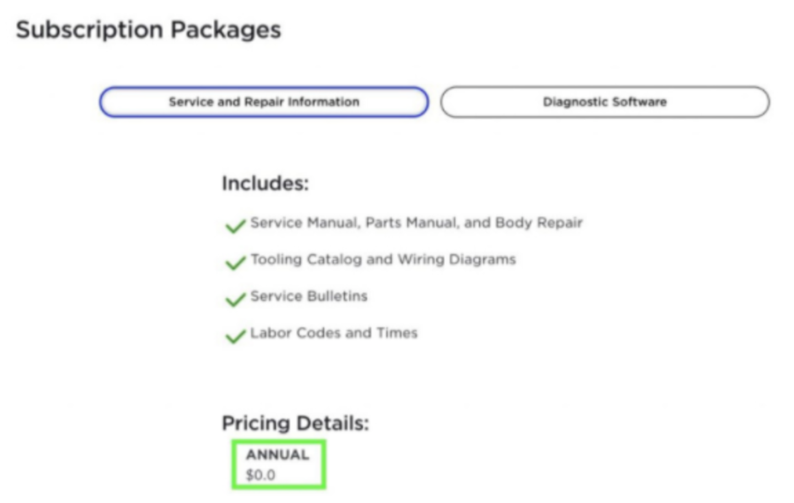The height and width of the screenshot is (503, 794).
Task: Click Body Repair at the end of first item
Action: [x=539, y=223]
